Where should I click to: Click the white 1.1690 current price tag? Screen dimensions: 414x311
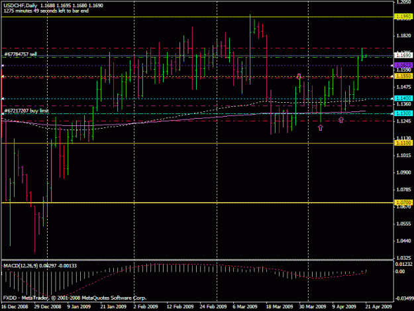coord(403,55)
